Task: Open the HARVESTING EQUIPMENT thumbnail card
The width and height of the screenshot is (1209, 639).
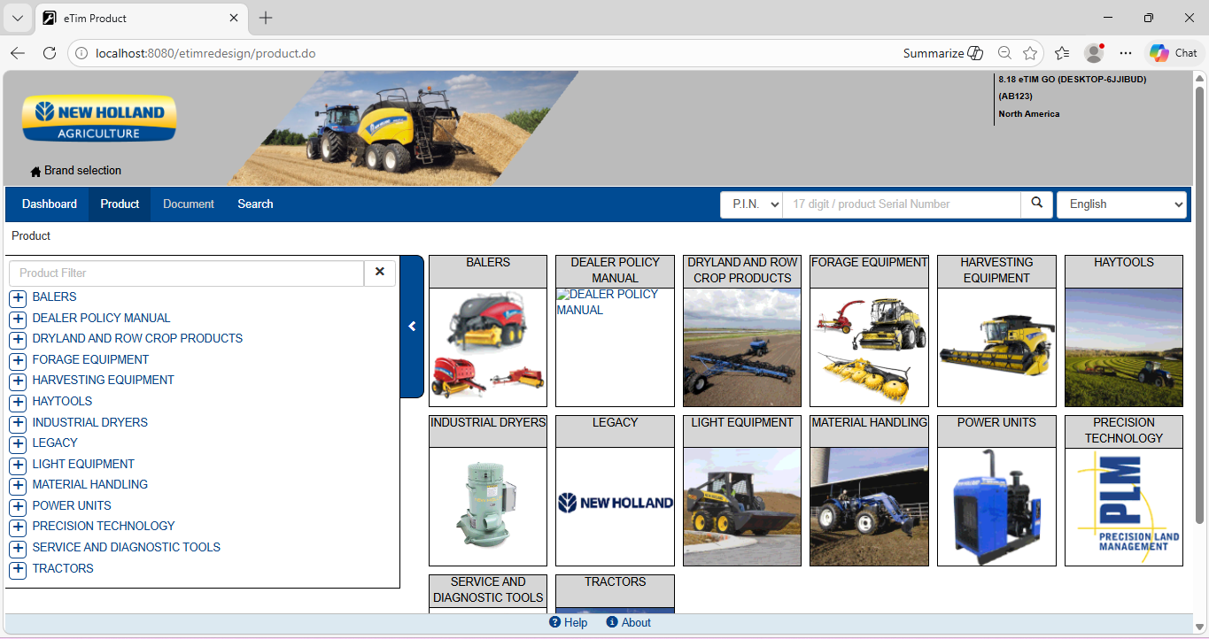Action: (x=996, y=331)
